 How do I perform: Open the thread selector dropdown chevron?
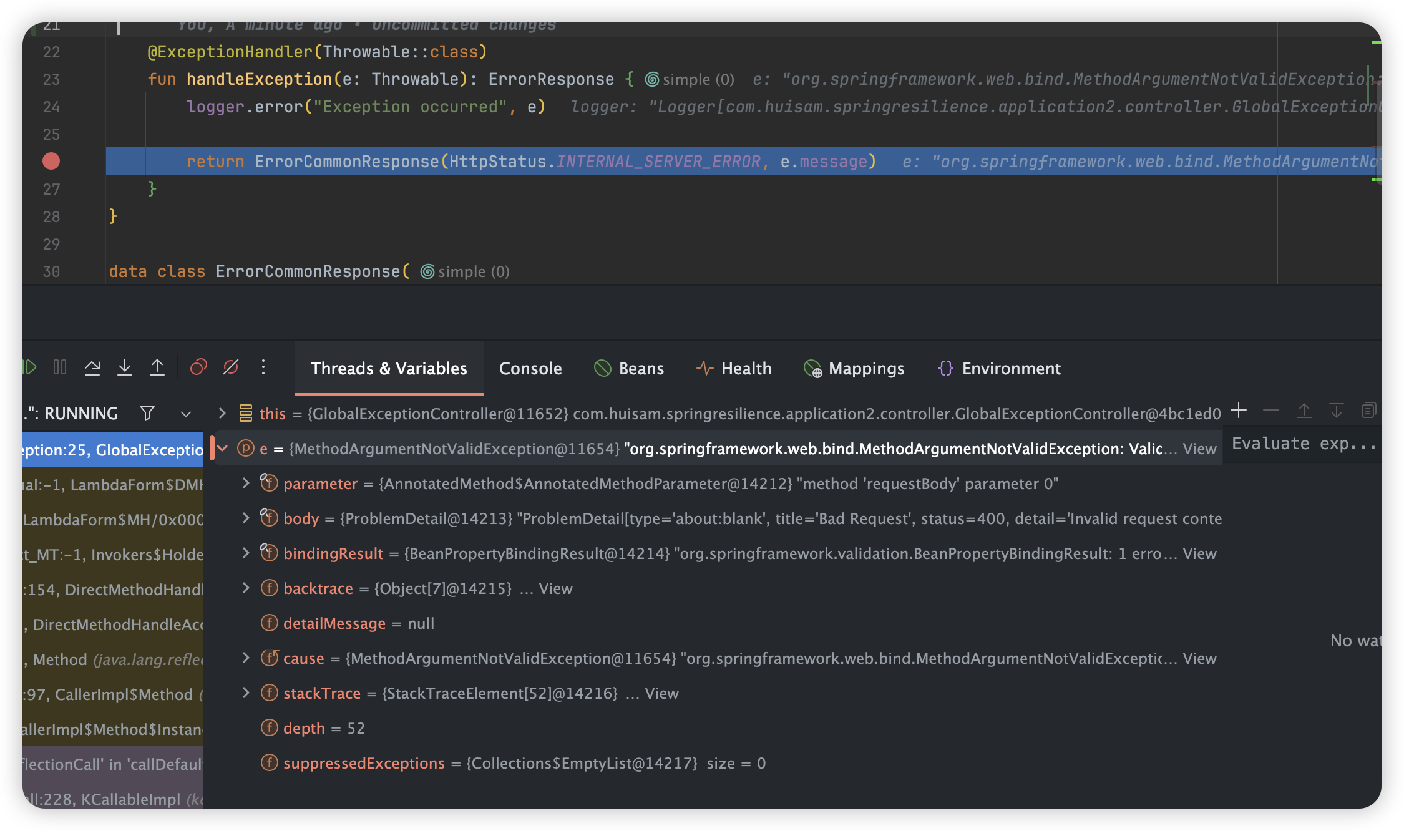[185, 414]
